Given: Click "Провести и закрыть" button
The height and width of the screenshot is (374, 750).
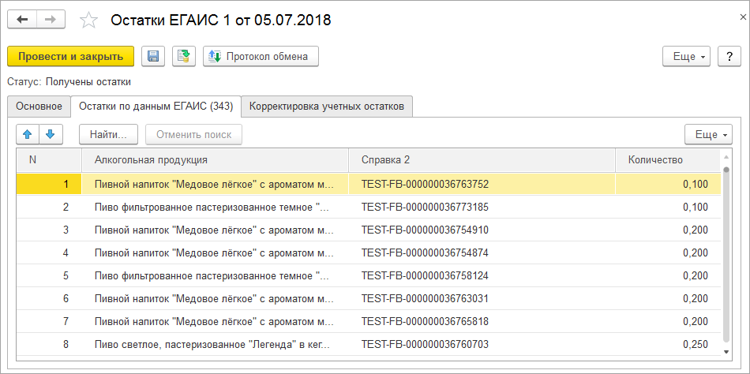Looking at the screenshot, I should [71, 56].
